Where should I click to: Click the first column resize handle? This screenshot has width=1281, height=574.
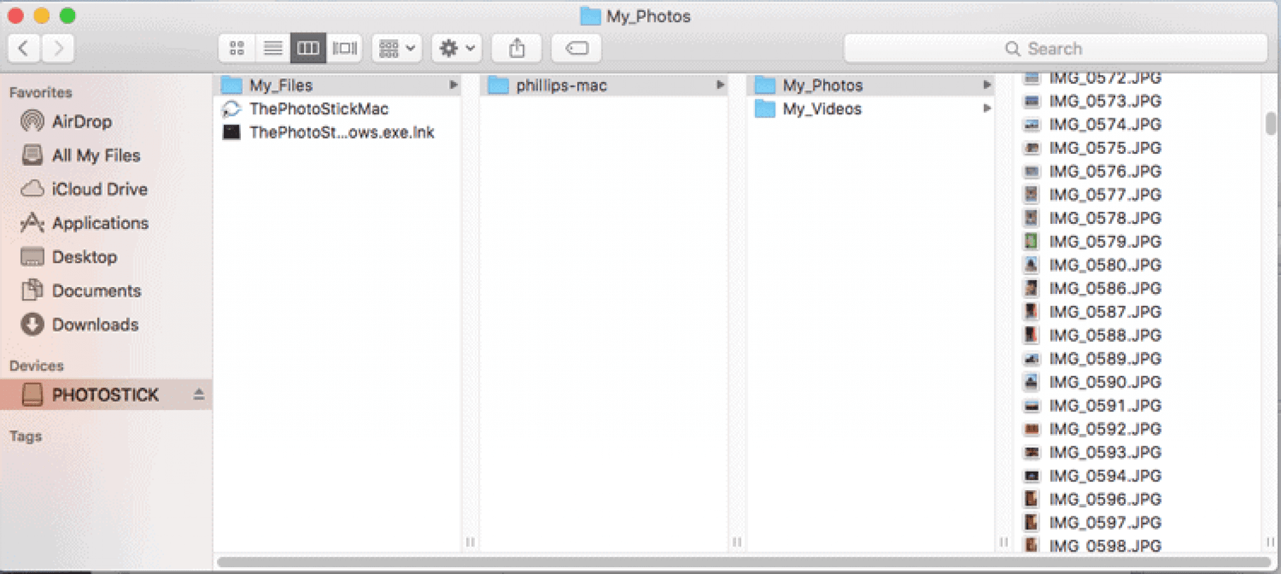pos(470,541)
